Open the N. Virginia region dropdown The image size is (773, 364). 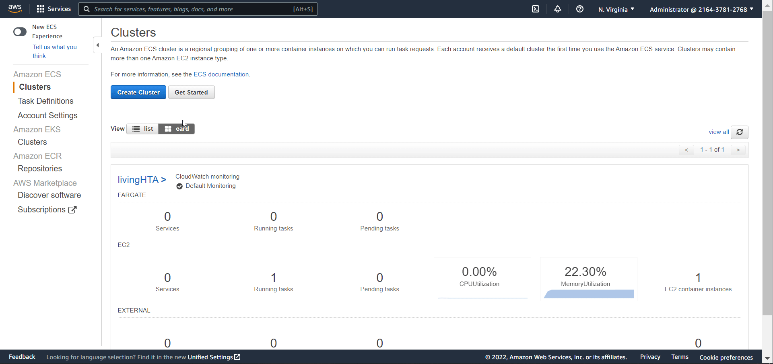click(616, 9)
